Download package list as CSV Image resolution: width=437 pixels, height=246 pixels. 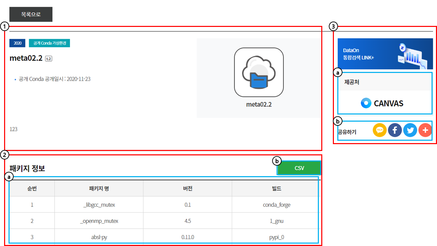tap(299, 168)
